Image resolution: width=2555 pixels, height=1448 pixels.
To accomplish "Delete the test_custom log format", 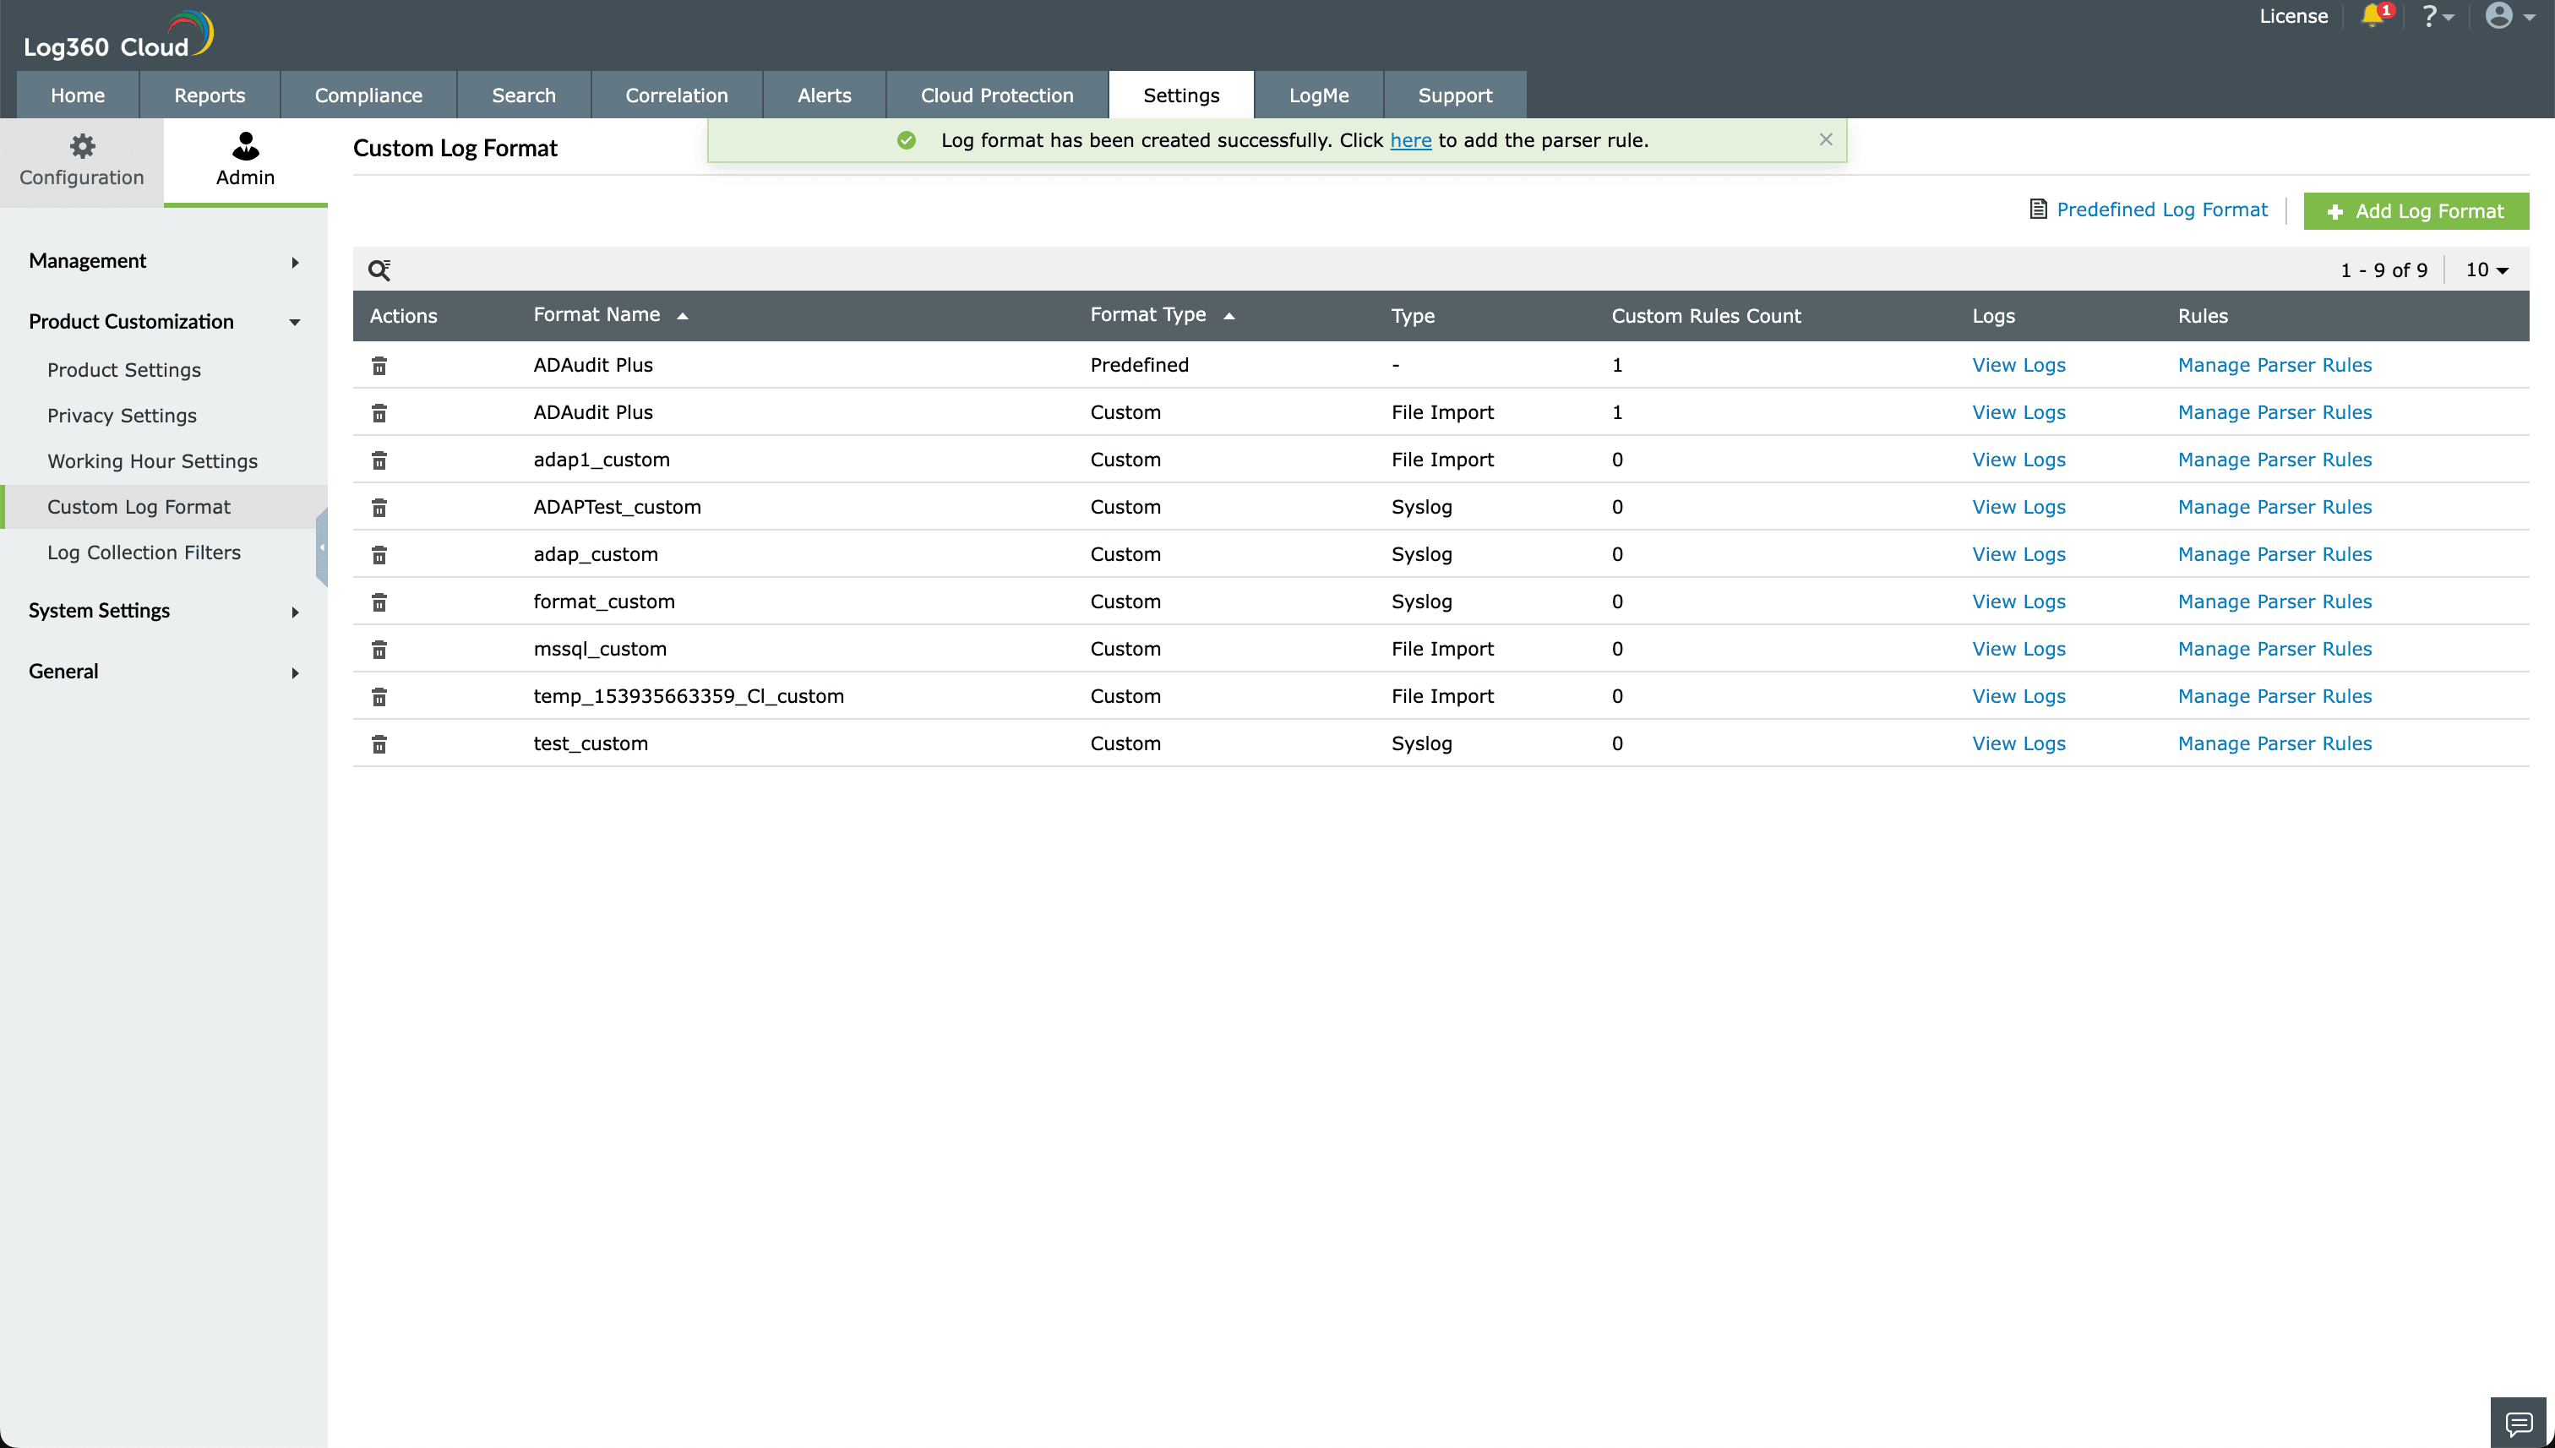I will (379, 743).
